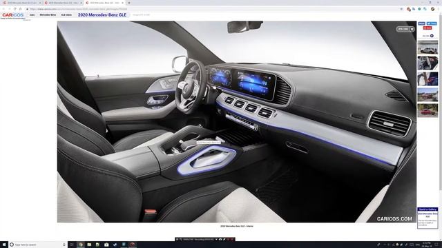Open the Chrome three-dot menu
The height and width of the screenshot is (248, 442).
(439, 9)
